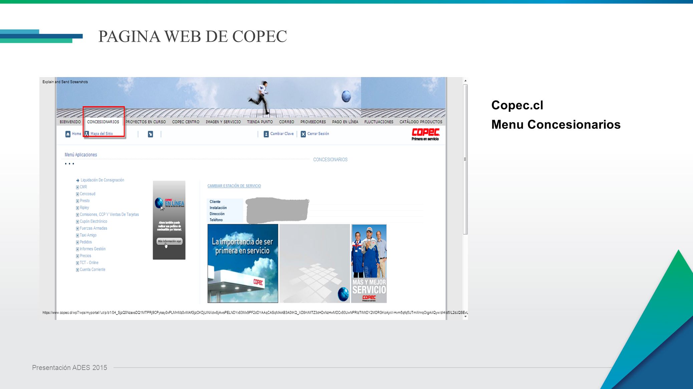Click the Home link text
Screen dimensions: 693x389
pyautogui.click(x=76, y=134)
